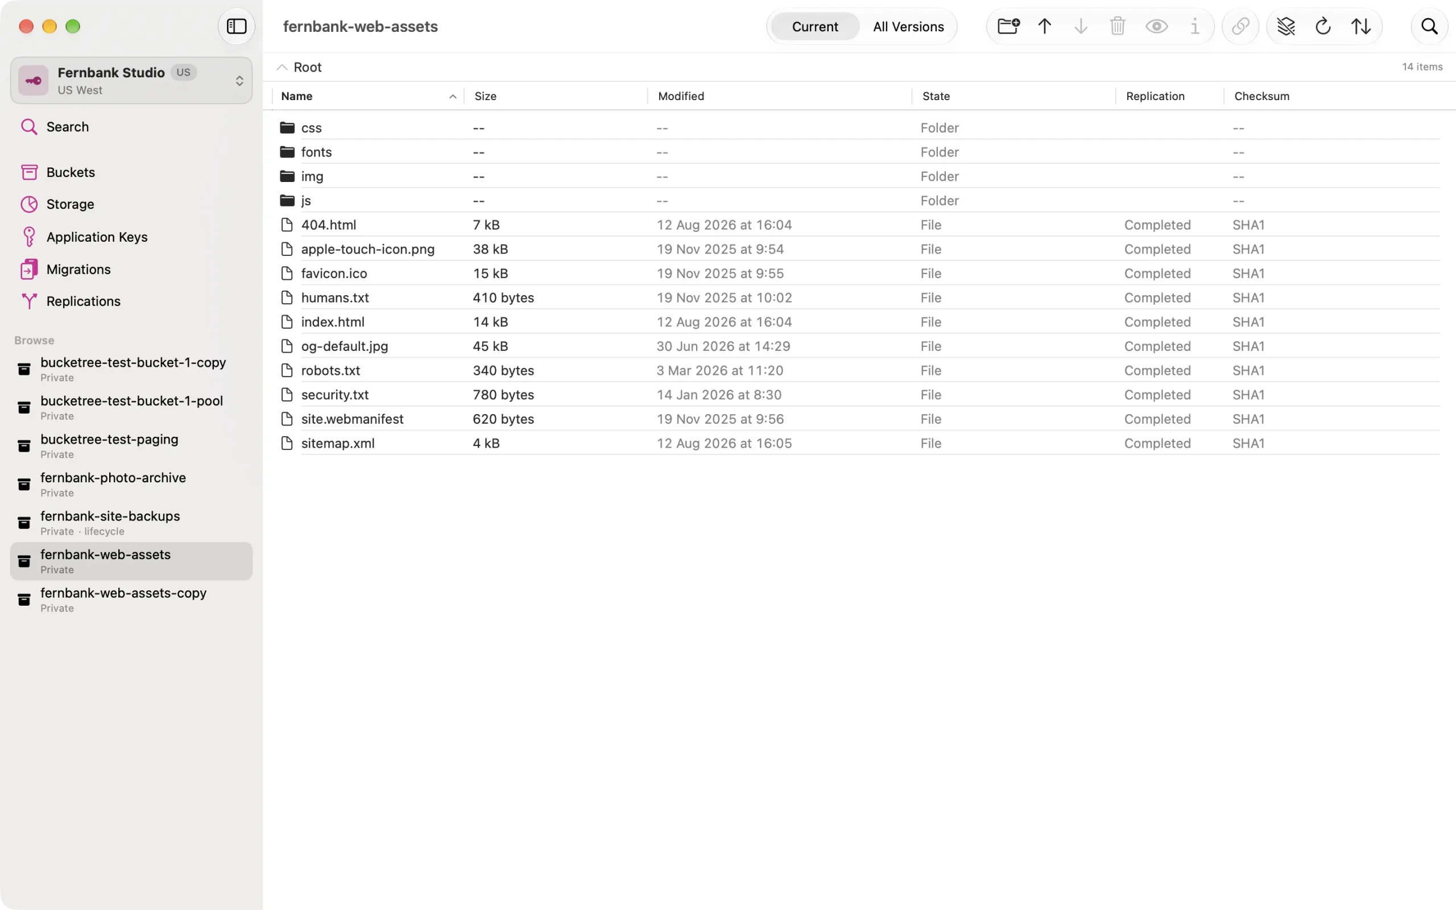This screenshot has height=910, width=1456.
Task: Click the trash delete icon
Action: pyautogui.click(x=1117, y=27)
